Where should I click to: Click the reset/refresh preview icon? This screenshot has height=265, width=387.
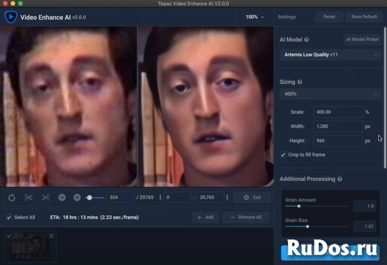click(x=12, y=197)
